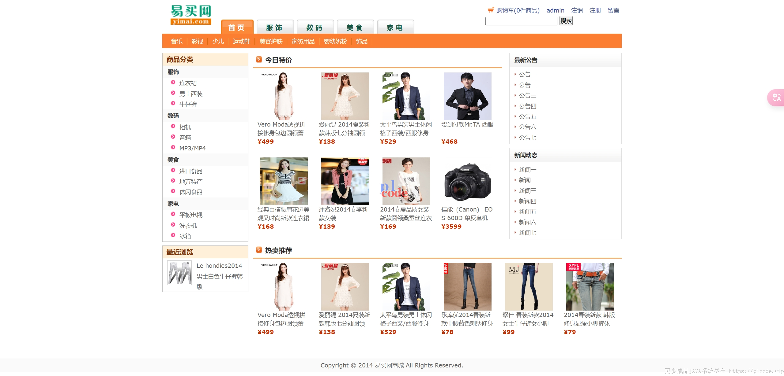The height and width of the screenshot is (376, 784).
Task: Open news item 新闻七
Action: 527,233
